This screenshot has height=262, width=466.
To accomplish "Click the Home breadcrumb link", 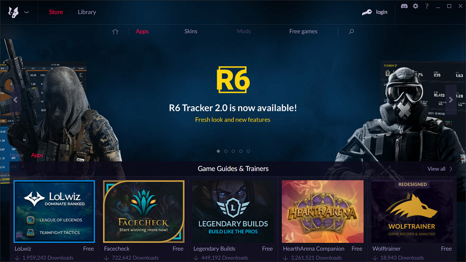I will (x=17, y=155).
